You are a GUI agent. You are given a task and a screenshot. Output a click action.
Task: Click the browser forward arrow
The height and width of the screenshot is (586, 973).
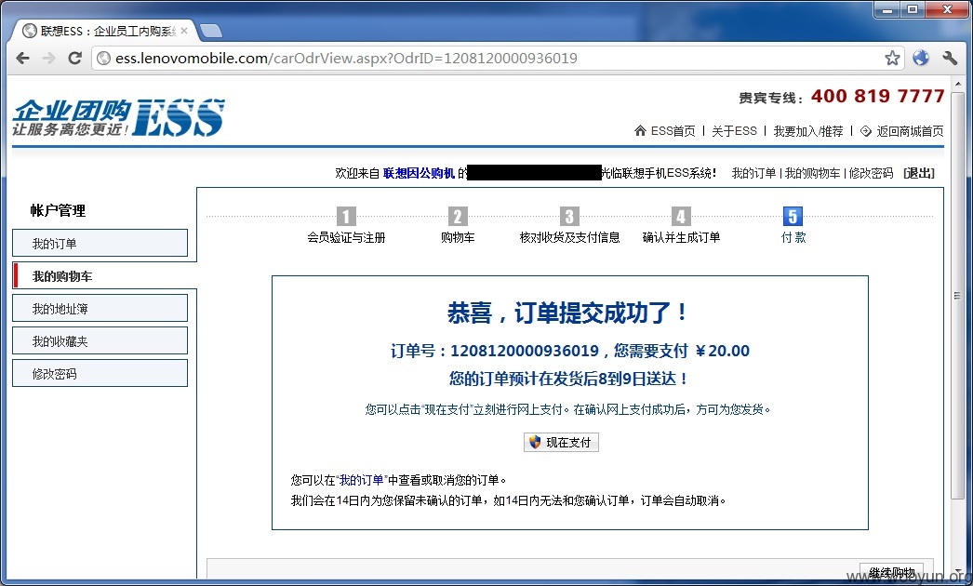click(x=48, y=59)
